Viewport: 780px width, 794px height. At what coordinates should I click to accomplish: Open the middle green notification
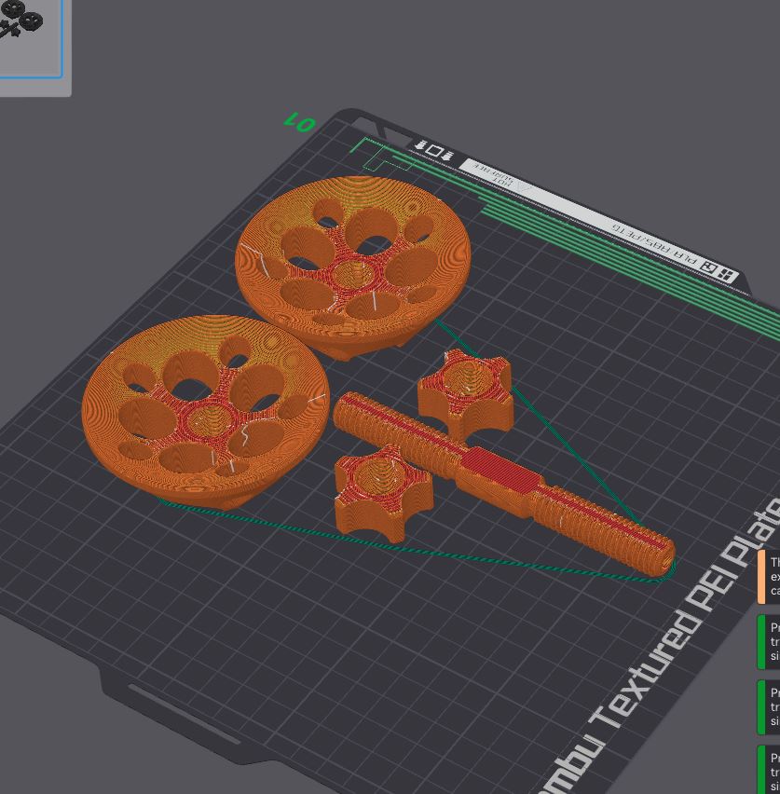click(x=770, y=707)
